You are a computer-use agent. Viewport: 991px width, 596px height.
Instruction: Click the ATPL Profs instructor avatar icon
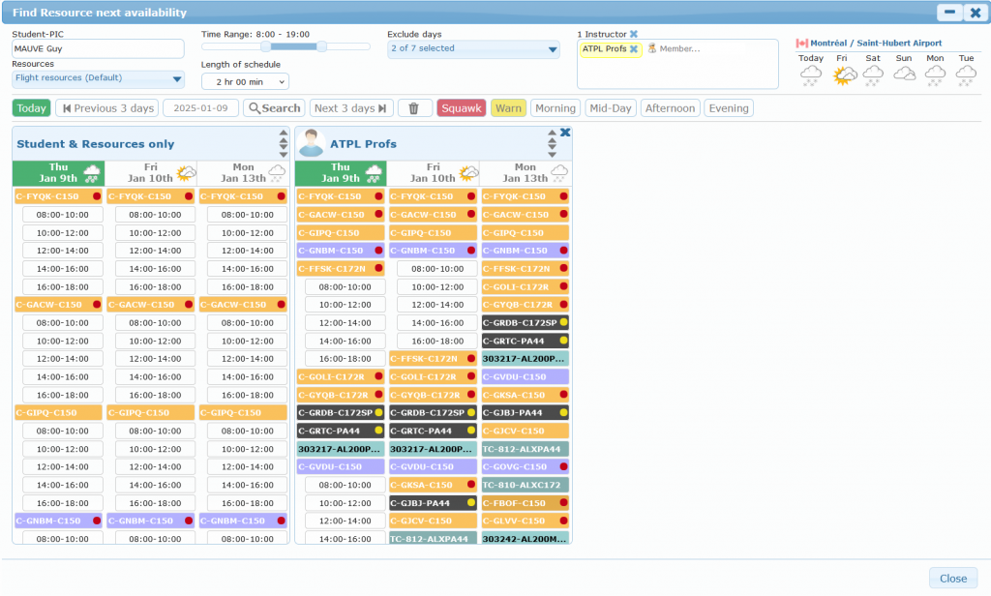coord(311,143)
